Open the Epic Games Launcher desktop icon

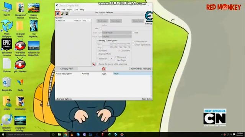7,47
